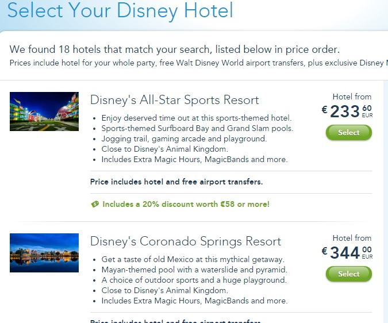Open the Coronado Springs Resort thumbnail photo
Image resolution: width=388 pixels, height=323 pixels.
44,253
